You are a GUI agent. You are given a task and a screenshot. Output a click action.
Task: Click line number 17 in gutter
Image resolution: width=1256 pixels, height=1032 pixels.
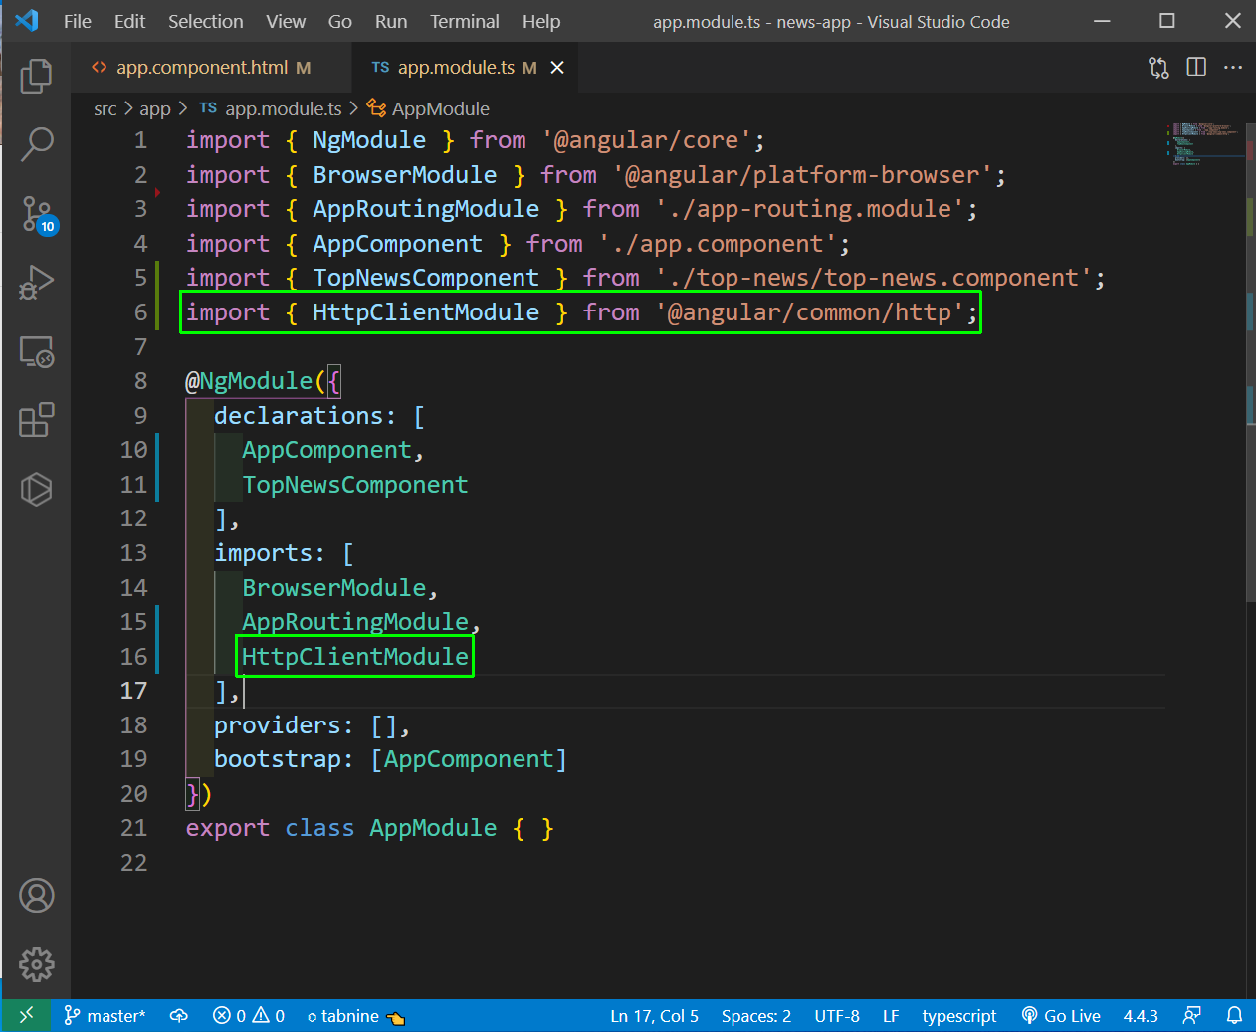click(x=133, y=691)
